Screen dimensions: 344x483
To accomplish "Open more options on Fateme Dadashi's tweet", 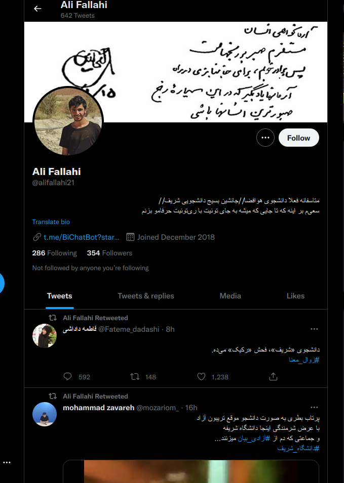I will (315, 329).
